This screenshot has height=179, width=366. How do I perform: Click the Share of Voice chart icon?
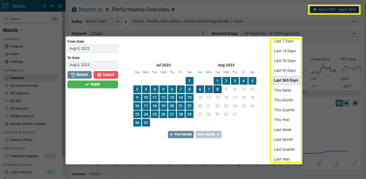click(7, 140)
